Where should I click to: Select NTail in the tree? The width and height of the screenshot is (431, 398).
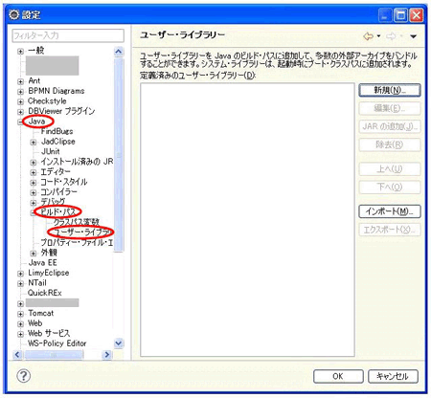(x=37, y=283)
